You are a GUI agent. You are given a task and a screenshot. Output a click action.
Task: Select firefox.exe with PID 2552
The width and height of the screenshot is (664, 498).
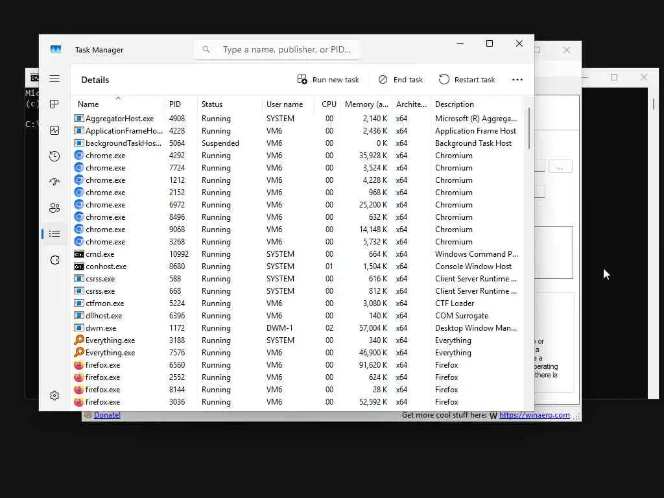pos(103,377)
